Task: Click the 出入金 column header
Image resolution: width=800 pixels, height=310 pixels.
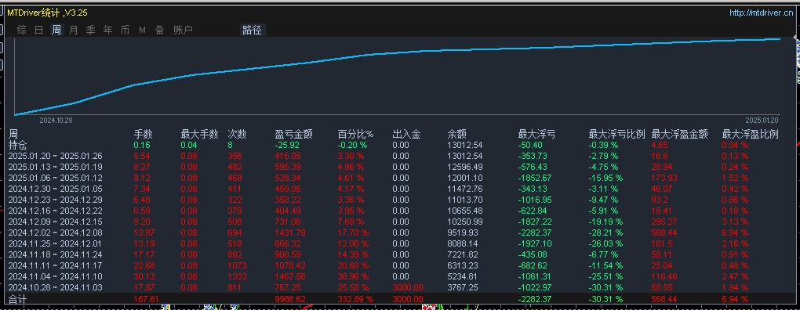Action: (x=406, y=135)
